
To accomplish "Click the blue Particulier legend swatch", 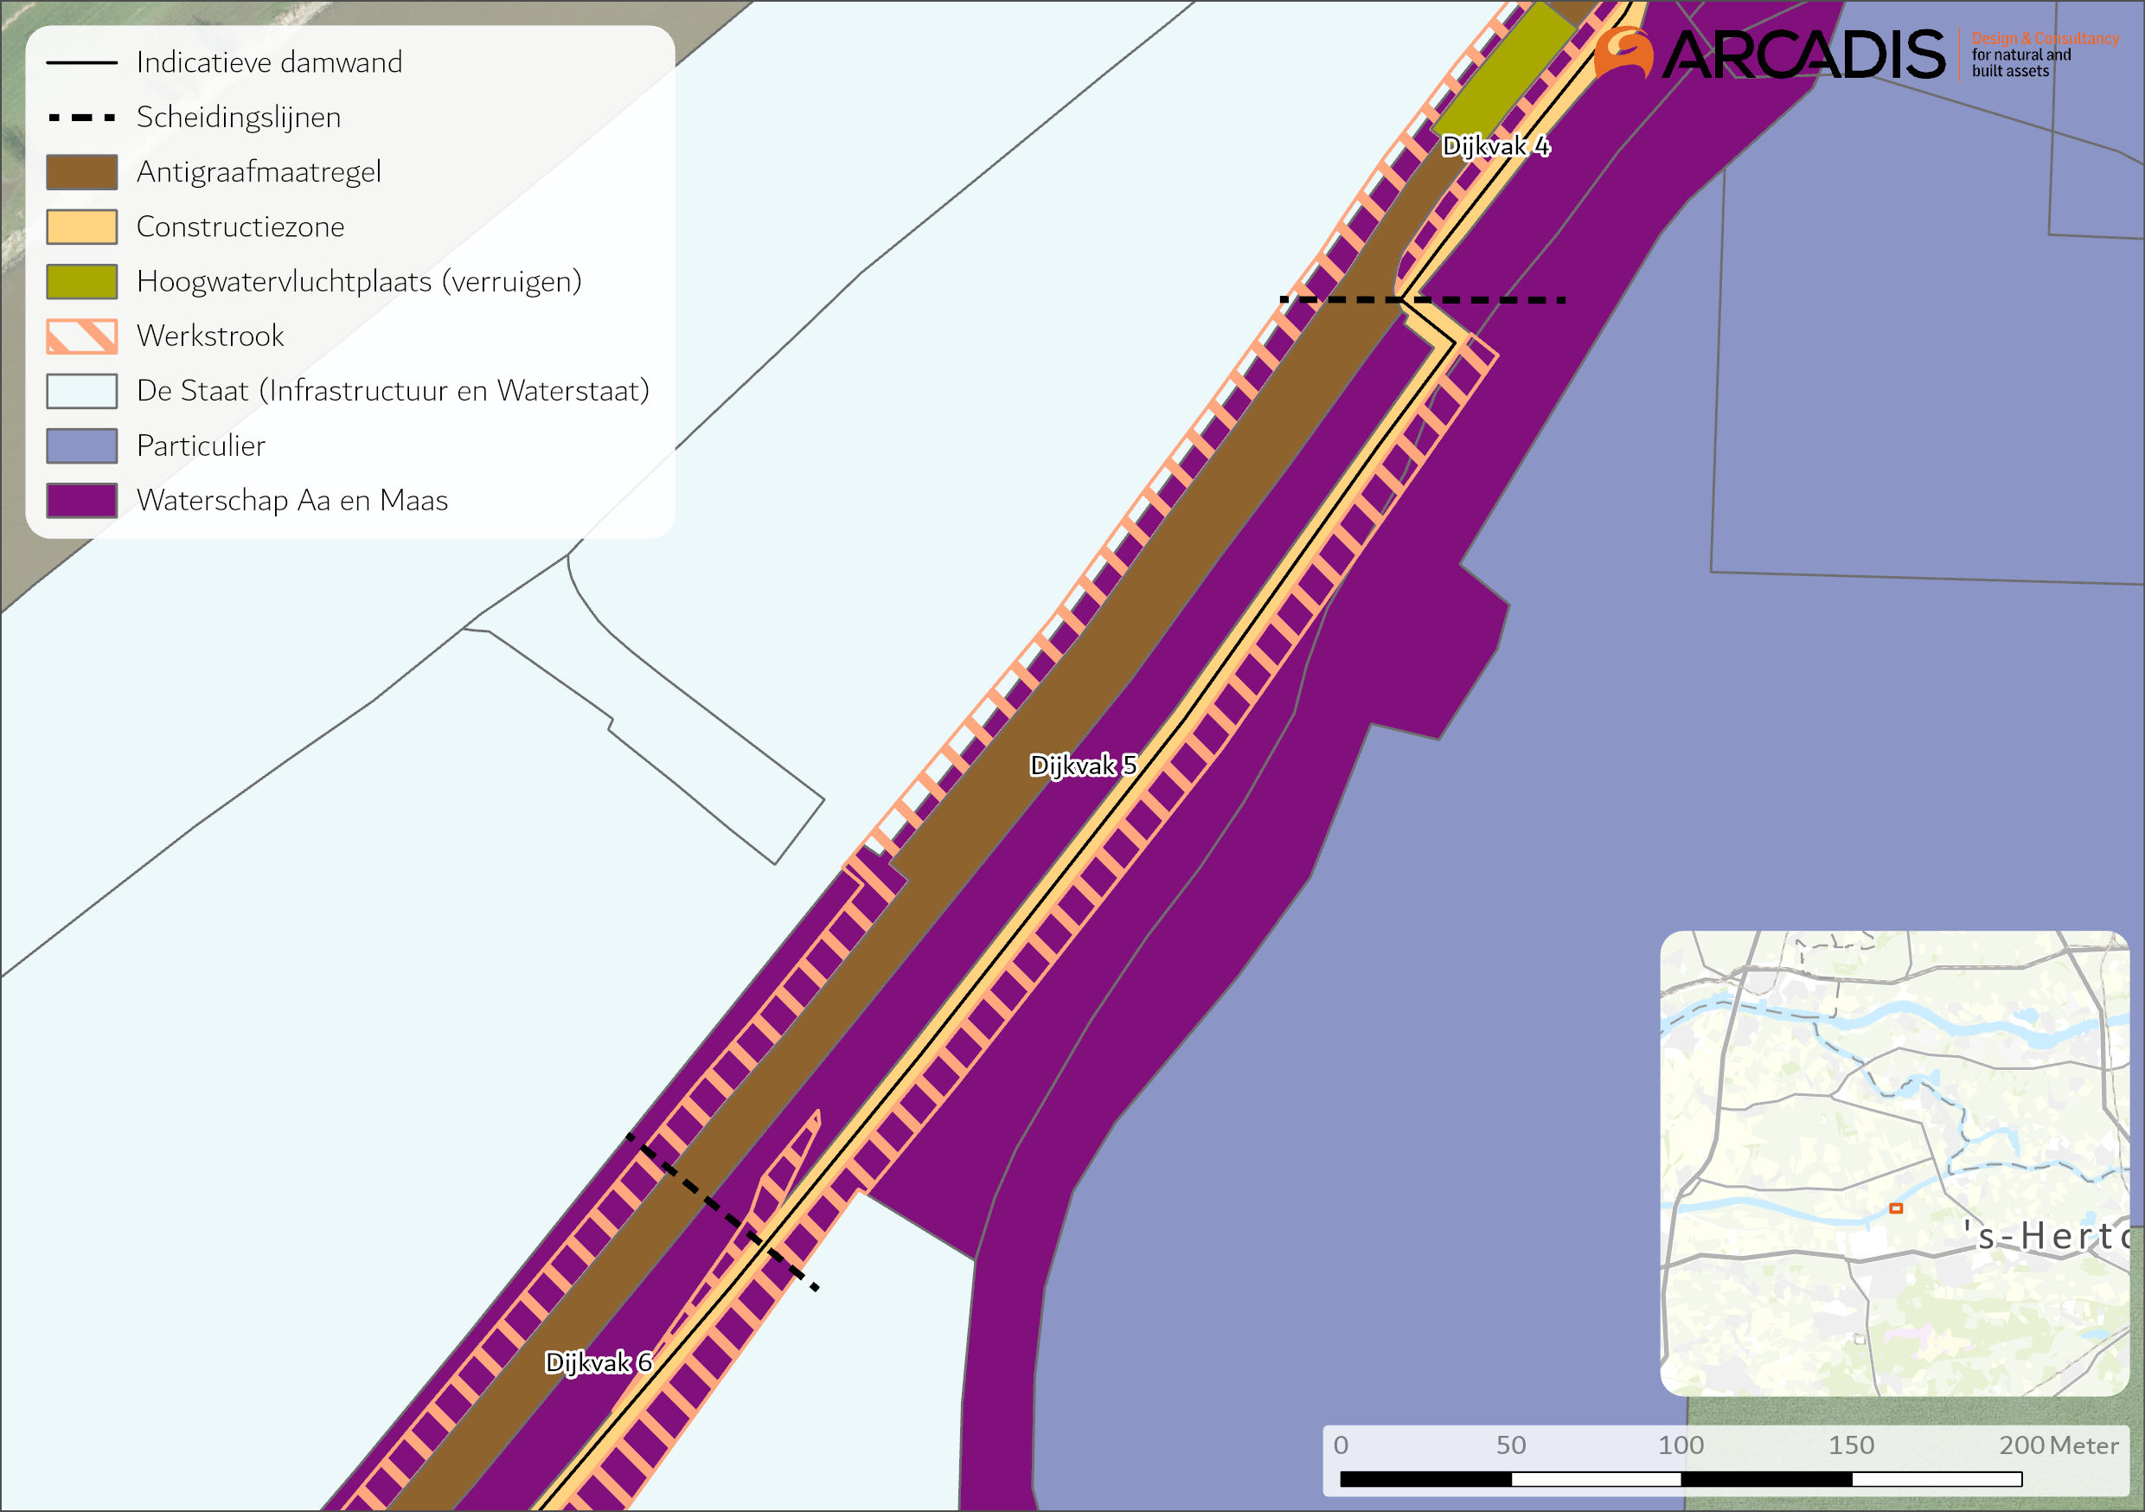I will (x=82, y=445).
